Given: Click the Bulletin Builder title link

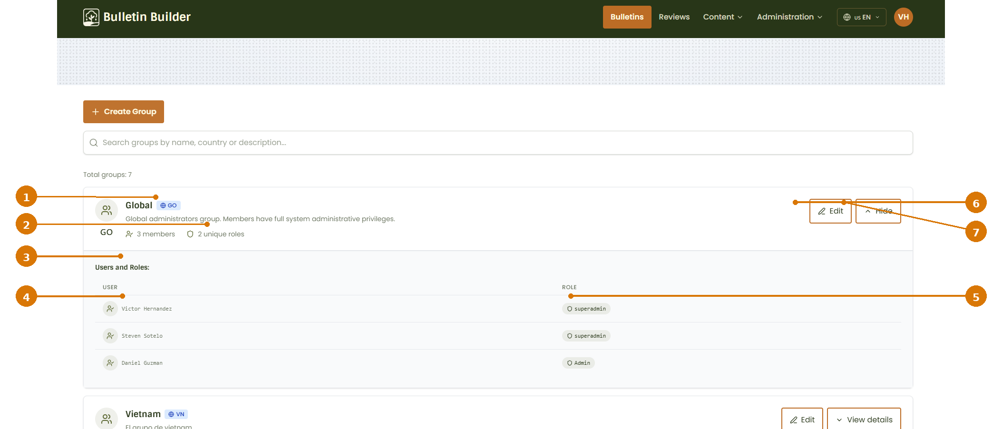Looking at the screenshot, I should [147, 17].
